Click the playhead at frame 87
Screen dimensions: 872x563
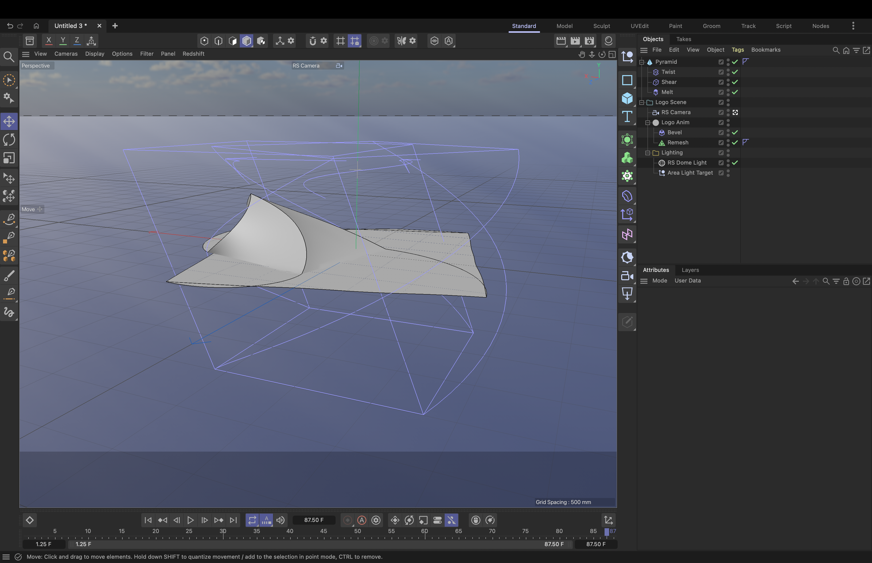click(607, 532)
